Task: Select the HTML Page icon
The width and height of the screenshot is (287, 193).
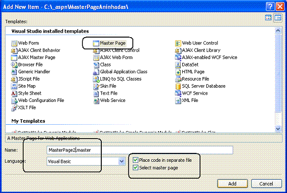Action: [x=178, y=72]
